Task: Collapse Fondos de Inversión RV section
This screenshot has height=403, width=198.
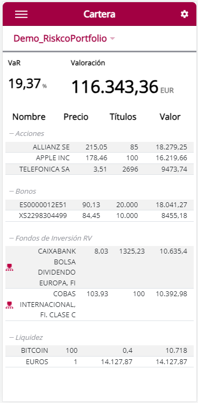Action: [51, 238]
